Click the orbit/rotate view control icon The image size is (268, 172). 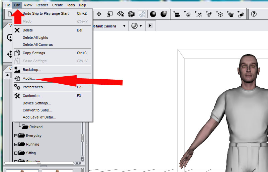(x=10, y=37)
